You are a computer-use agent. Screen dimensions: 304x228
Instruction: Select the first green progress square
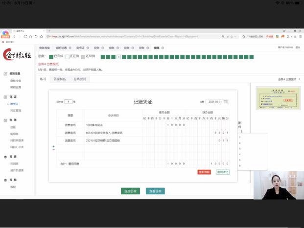coord(103,57)
